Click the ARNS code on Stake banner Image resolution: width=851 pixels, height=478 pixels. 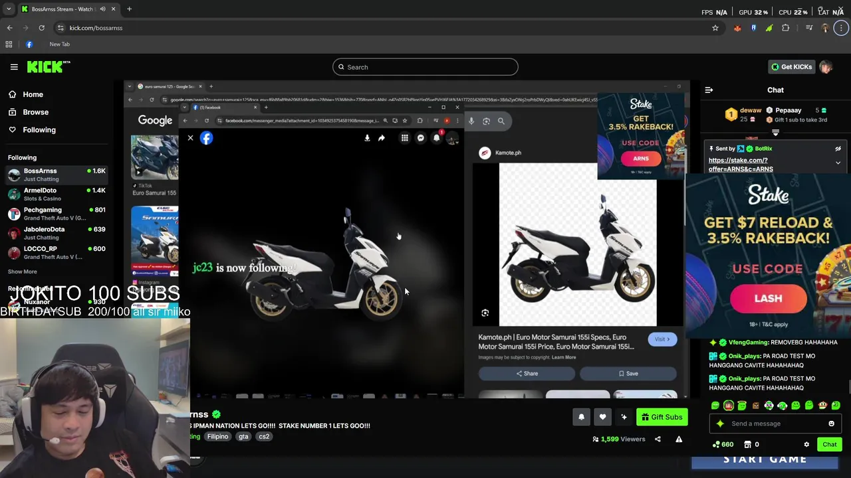tap(641, 159)
